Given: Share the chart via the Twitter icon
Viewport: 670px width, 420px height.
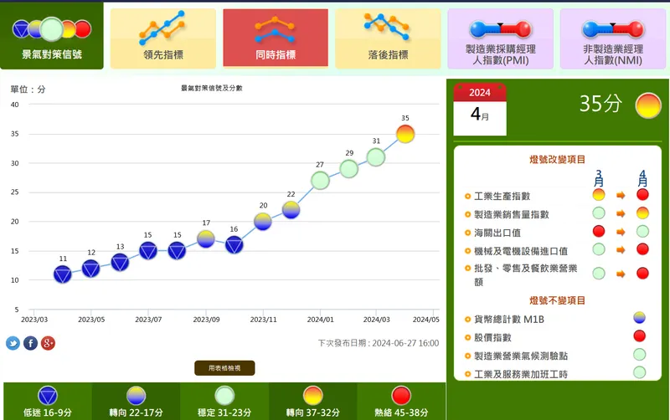Looking at the screenshot, I should (x=13, y=343).
